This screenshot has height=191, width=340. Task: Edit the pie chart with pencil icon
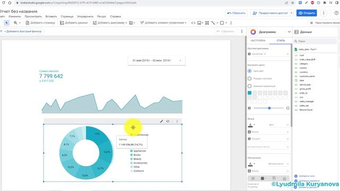pos(161,121)
